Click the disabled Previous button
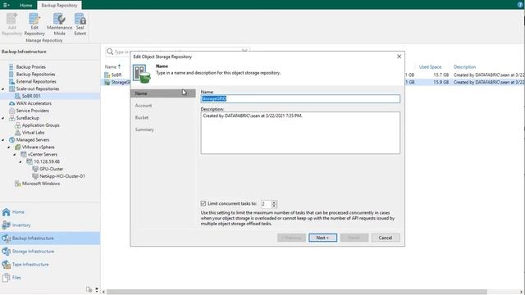Viewport: 525px width, 295px height. pyautogui.click(x=291, y=238)
